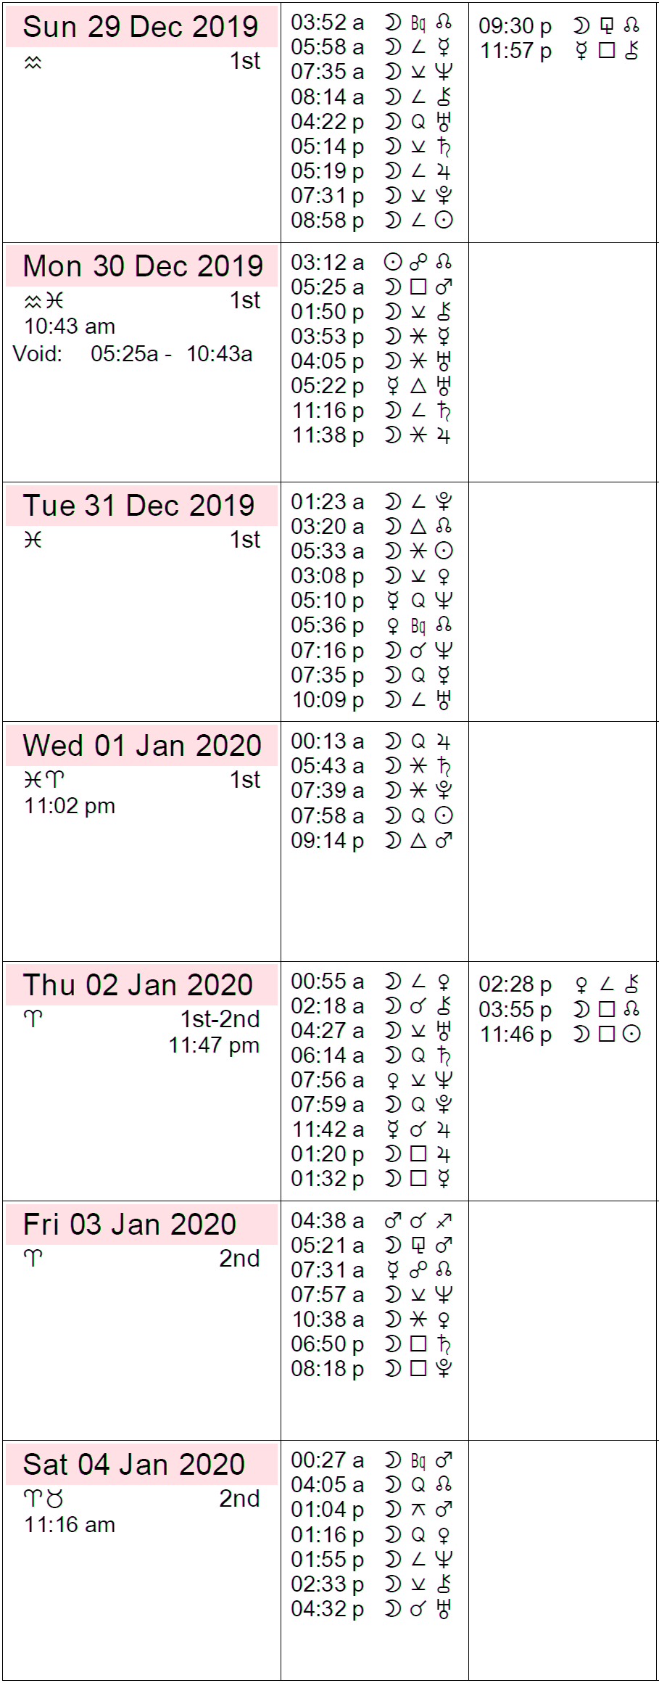Image resolution: width=659 pixels, height=1683 pixels.
Task: Click the Sun symbol in Monday's 03:12 a row
Action: pos(393,262)
